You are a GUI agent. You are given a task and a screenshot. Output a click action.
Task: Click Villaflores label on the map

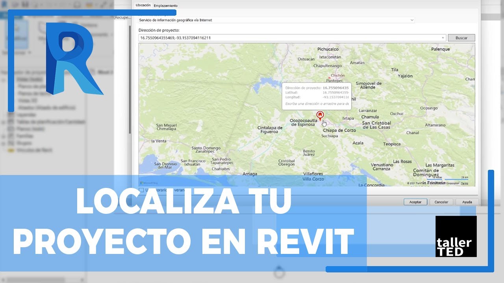[313, 174]
